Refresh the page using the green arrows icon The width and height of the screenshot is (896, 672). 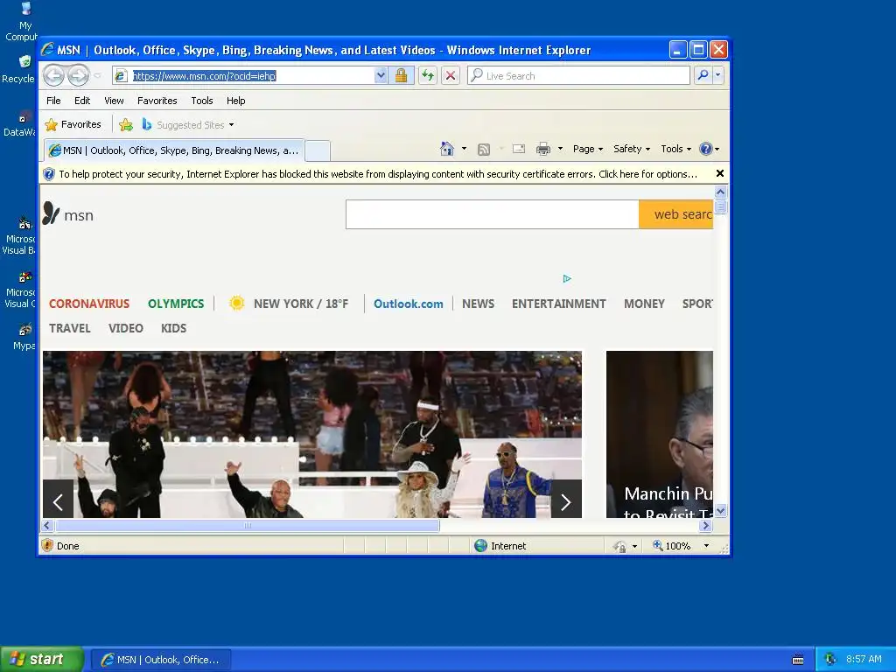(427, 75)
